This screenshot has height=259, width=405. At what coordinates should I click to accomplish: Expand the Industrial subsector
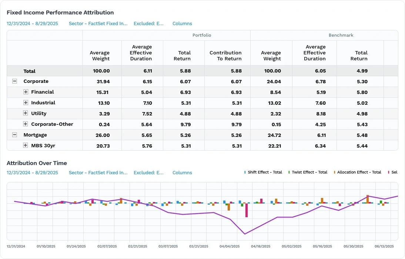[25, 102]
